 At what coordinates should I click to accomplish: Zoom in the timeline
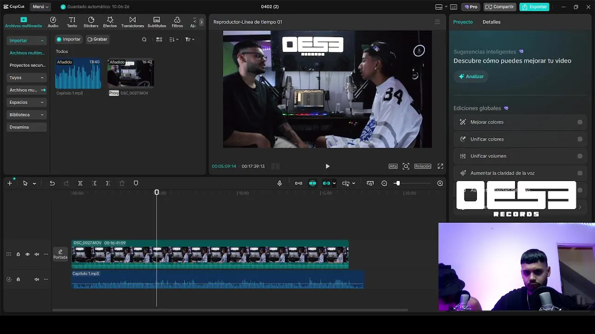(440, 183)
